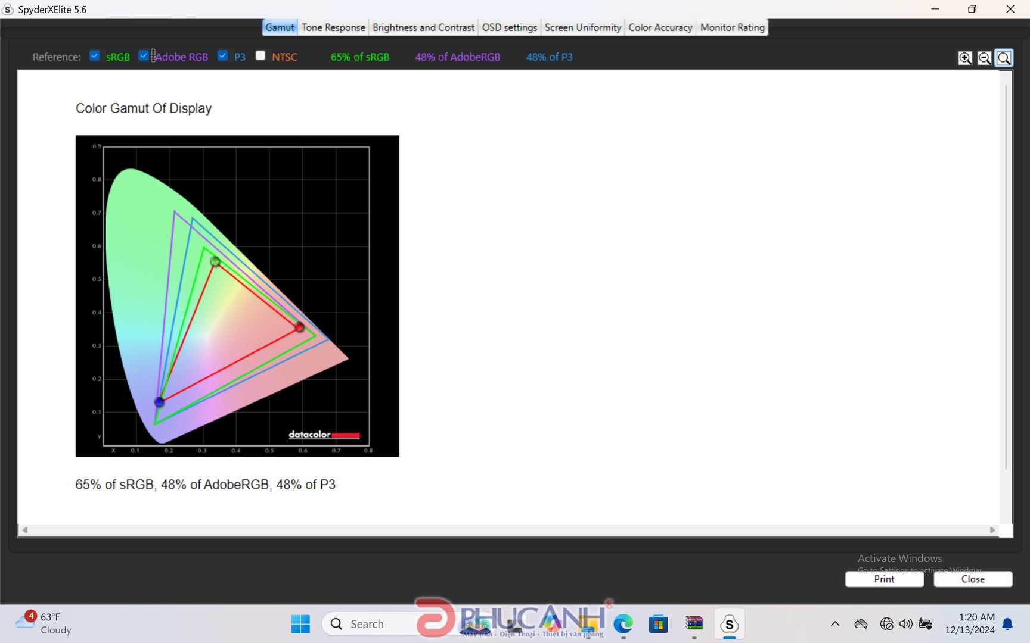
Task: Uncheck the Adobe RGB reference
Action: 144,55
